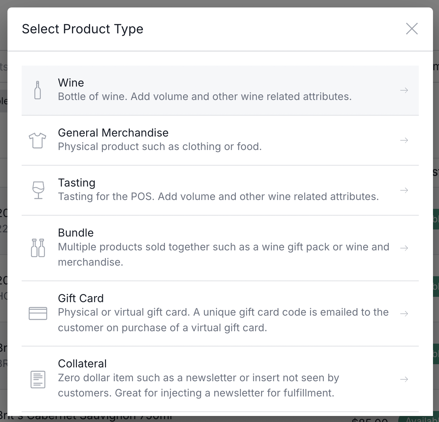Image resolution: width=439 pixels, height=422 pixels.
Task: Click the arrow on the Collateral row
Action: point(404,379)
